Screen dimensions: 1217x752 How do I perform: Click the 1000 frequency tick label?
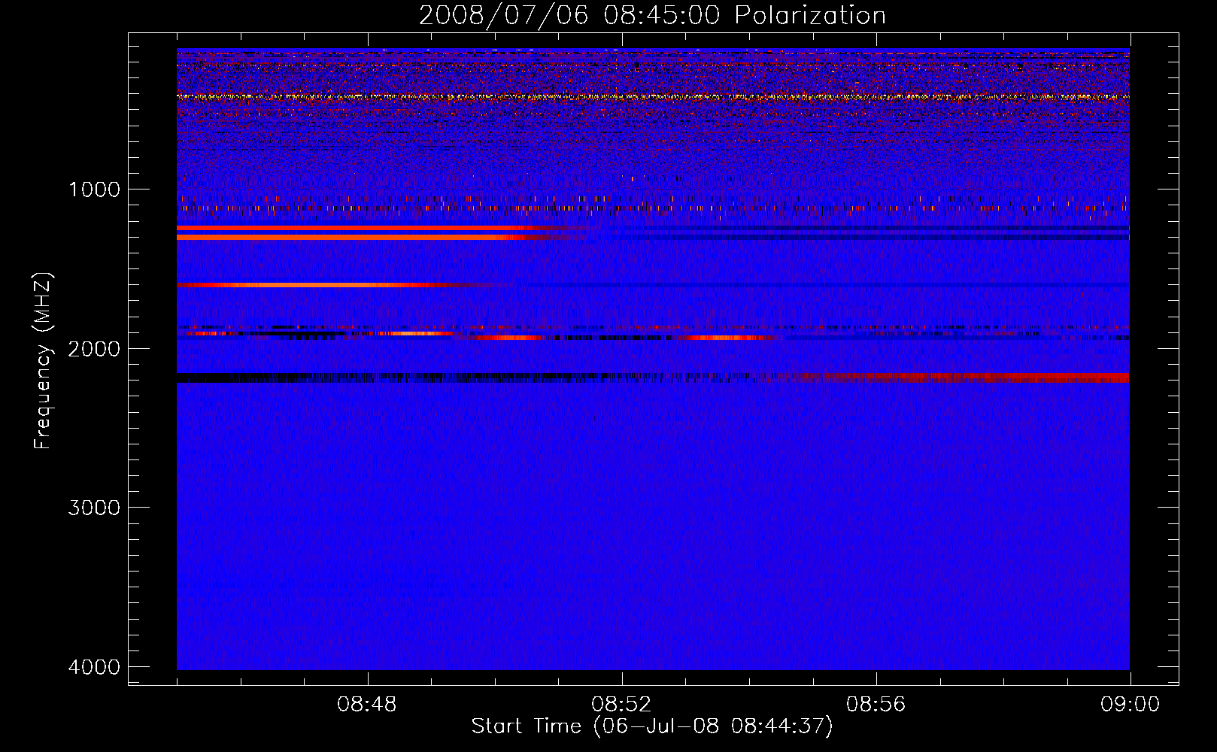tap(94, 189)
